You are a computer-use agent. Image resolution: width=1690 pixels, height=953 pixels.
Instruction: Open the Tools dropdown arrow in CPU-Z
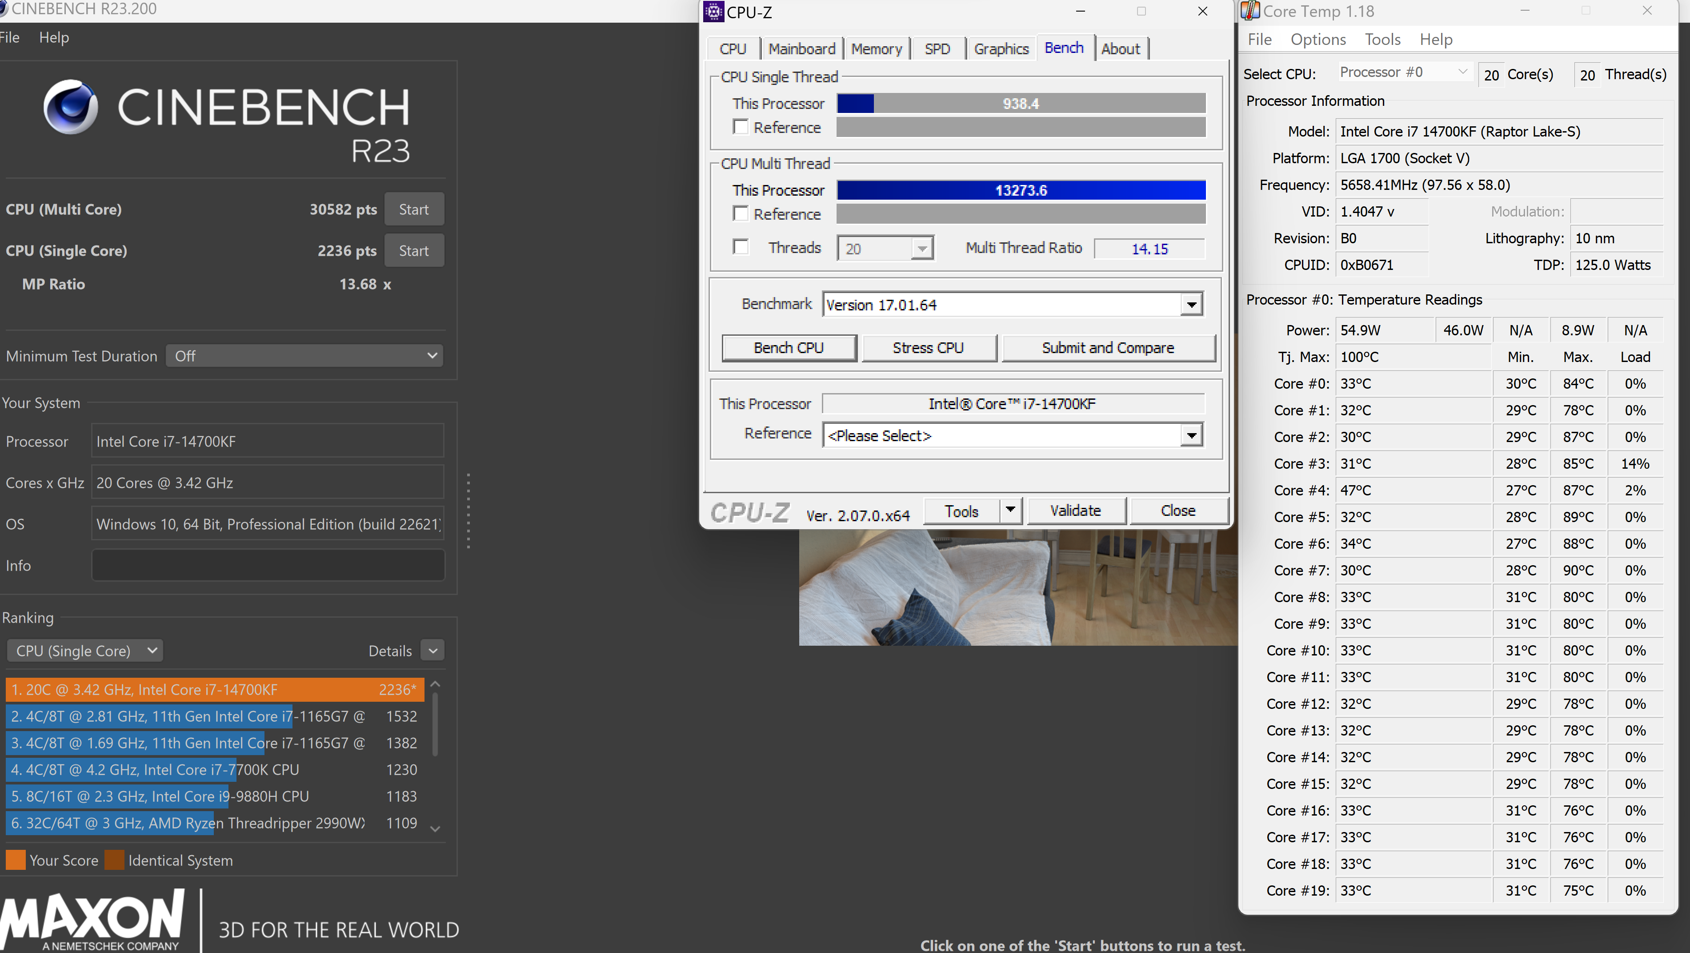[1011, 510]
